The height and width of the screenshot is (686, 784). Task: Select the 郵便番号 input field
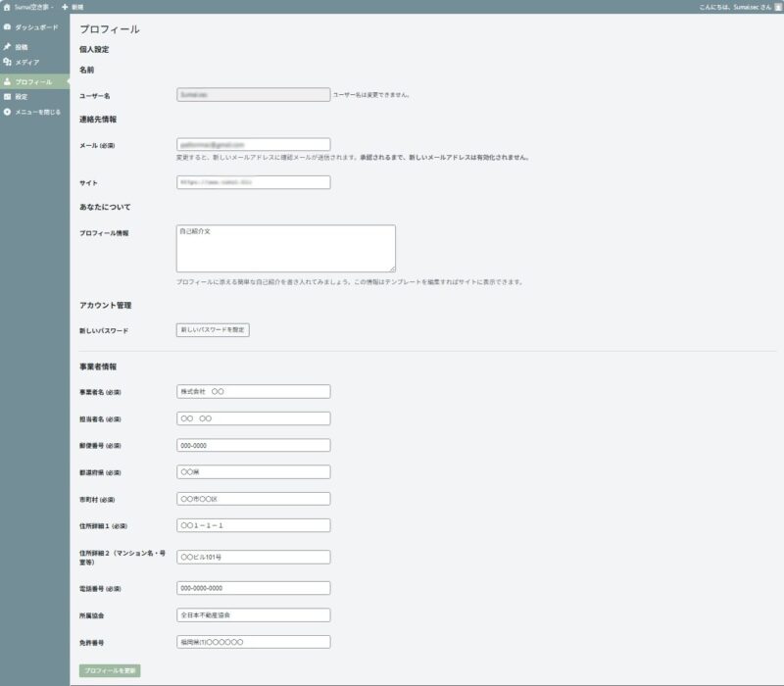pyautogui.click(x=253, y=445)
